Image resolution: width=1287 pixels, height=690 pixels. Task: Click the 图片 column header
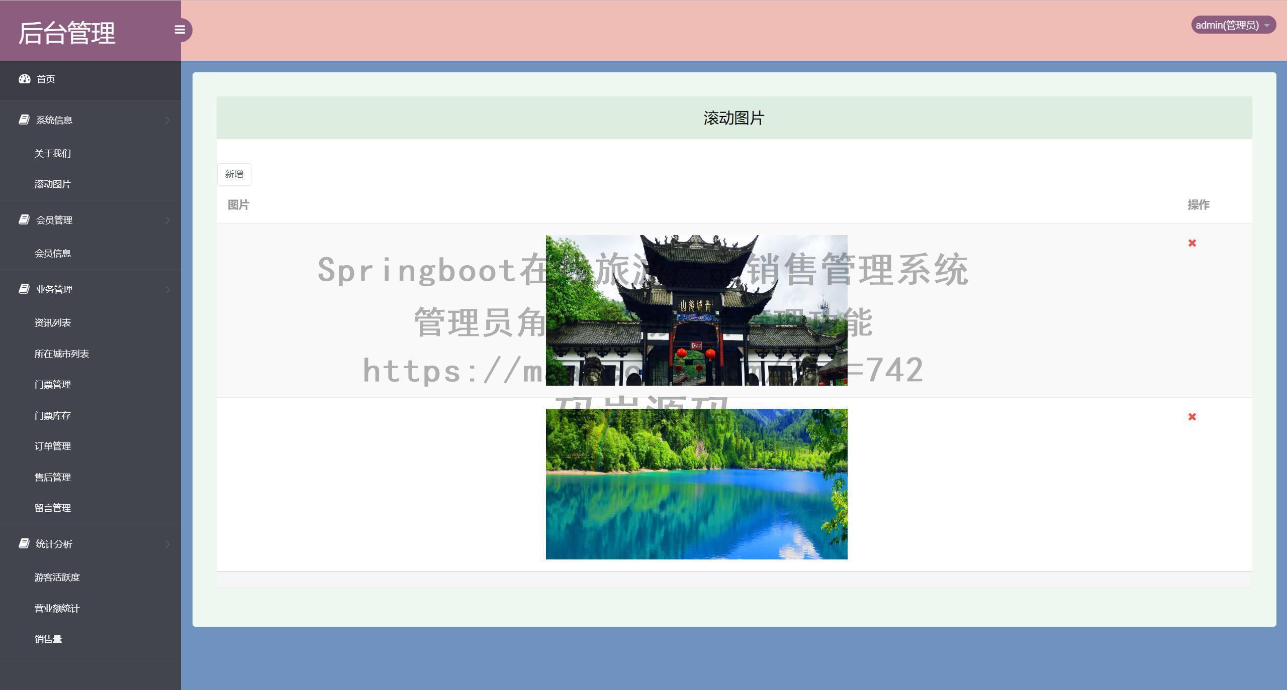click(x=238, y=205)
